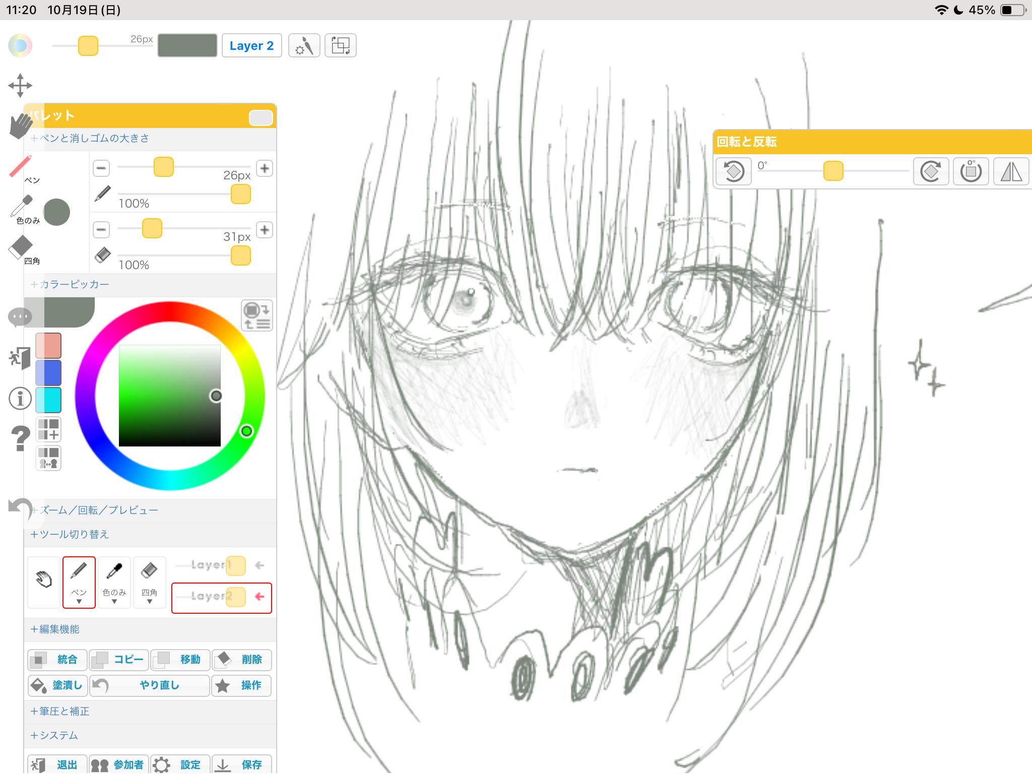The image size is (1032, 774).
Task: Expand the 筆圧と補正 section
Action: click(59, 712)
